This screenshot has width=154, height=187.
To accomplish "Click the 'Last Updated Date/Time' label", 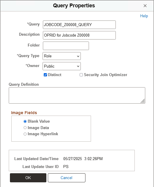I will click(x=36, y=159).
